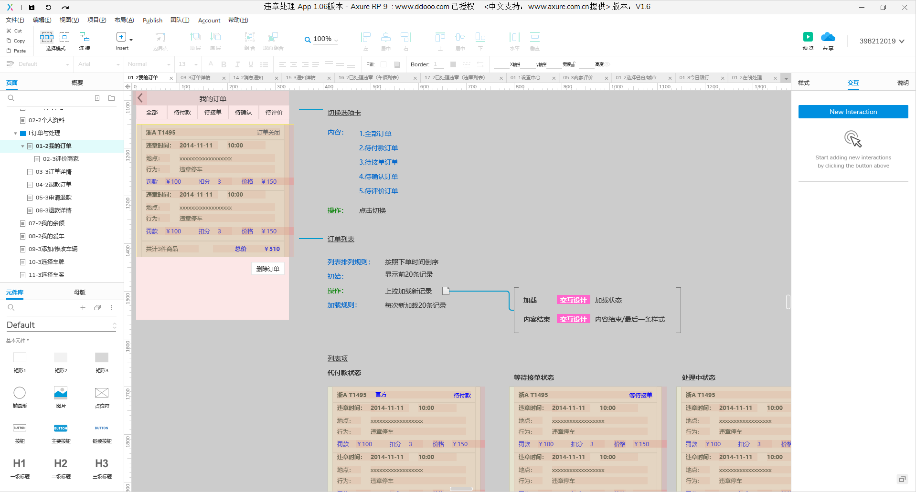Viewport: 916px width, 492px height.
Task: Select the Image (图片) widget icon
Action: tap(61, 393)
